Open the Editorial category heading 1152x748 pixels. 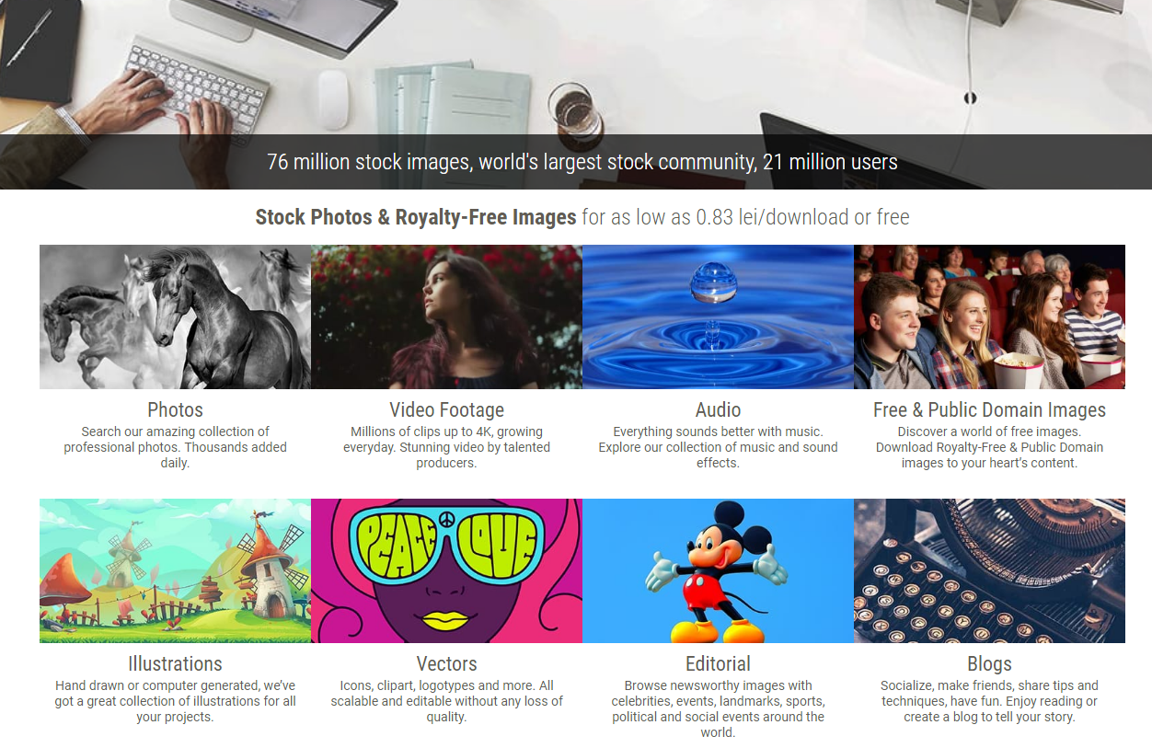718,663
